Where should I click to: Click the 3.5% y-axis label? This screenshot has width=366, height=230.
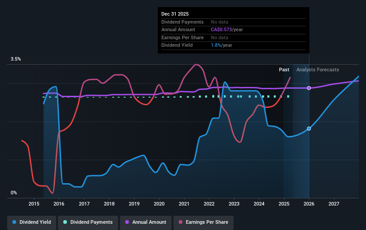click(x=16, y=59)
